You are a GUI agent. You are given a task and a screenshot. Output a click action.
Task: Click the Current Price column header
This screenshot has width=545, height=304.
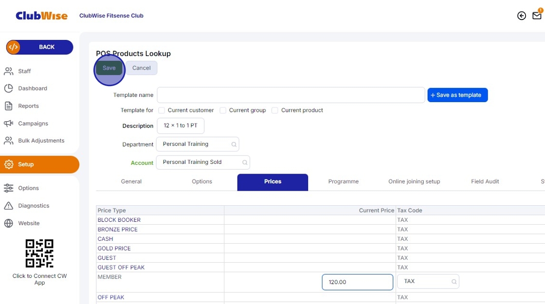click(377, 211)
